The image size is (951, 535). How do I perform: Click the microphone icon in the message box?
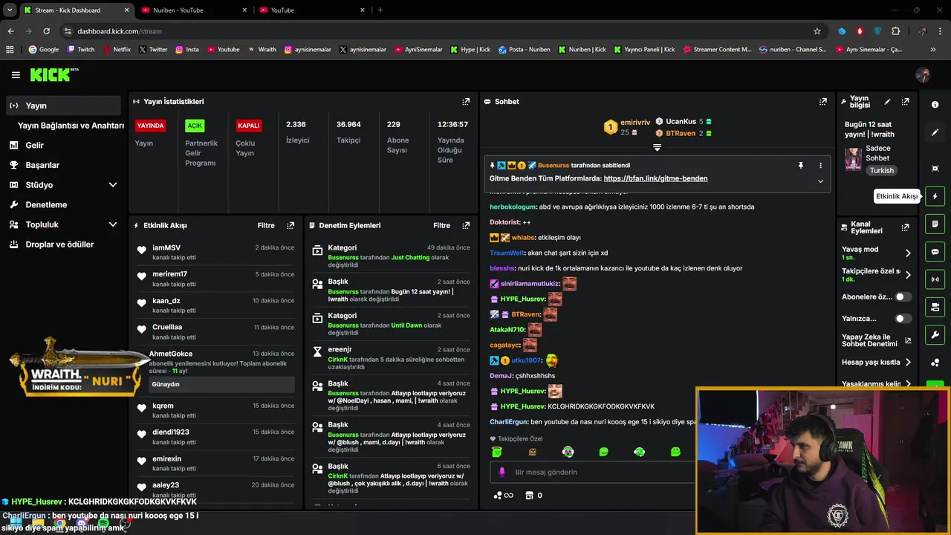tap(502, 472)
